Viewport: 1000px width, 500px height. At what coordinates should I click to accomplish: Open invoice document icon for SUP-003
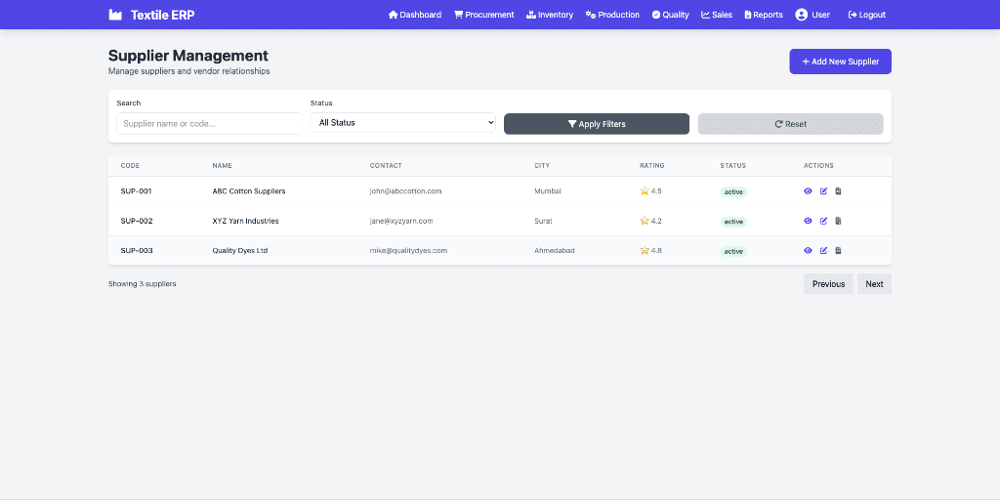coord(838,251)
